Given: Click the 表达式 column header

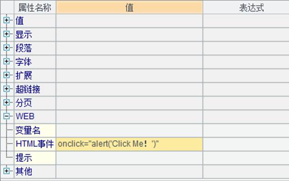Looking at the screenshot, I should (x=246, y=7).
